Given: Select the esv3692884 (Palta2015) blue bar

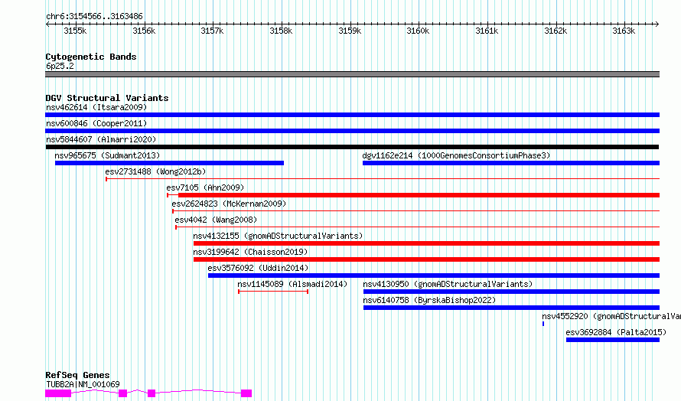Looking at the screenshot, I should [x=613, y=340].
